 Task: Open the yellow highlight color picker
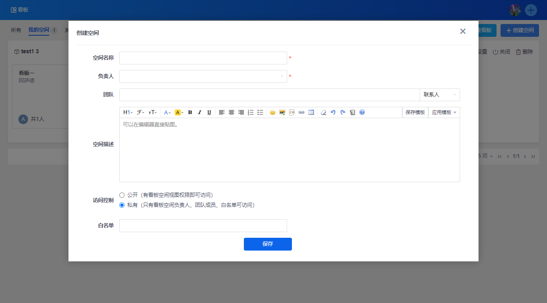tap(179, 112)
